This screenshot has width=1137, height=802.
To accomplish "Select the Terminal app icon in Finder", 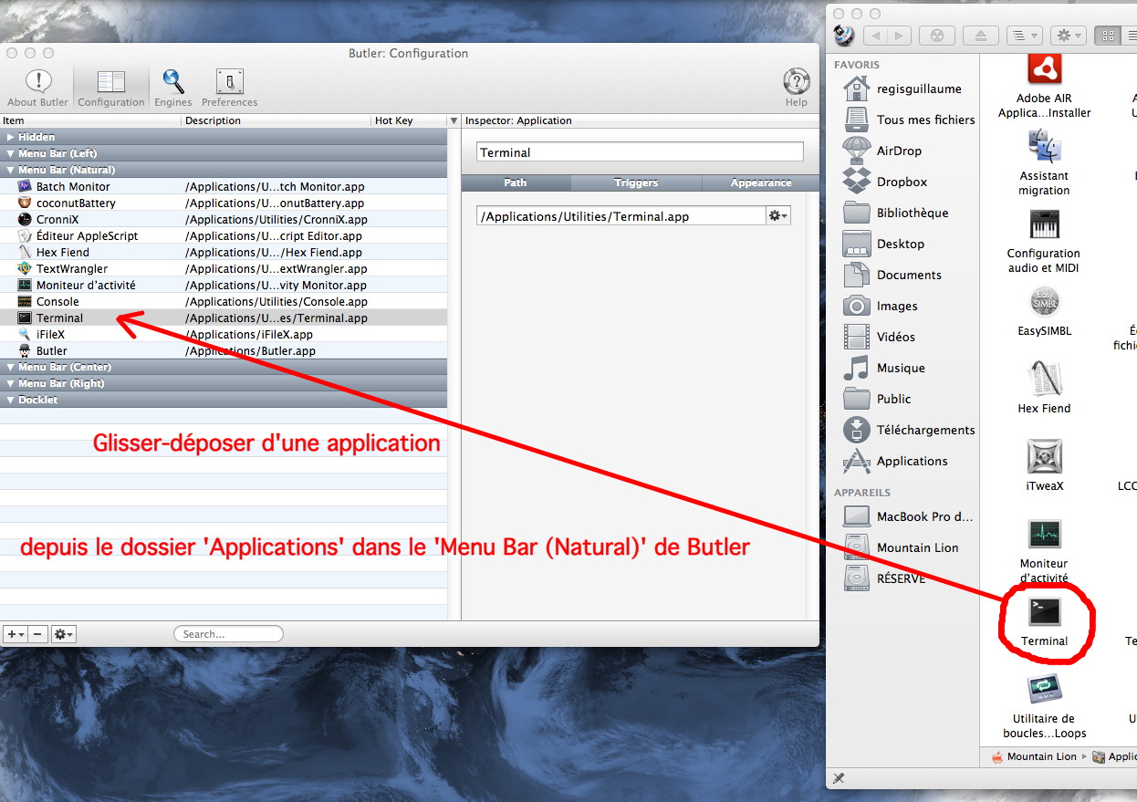I will [x=1044, y=610].
